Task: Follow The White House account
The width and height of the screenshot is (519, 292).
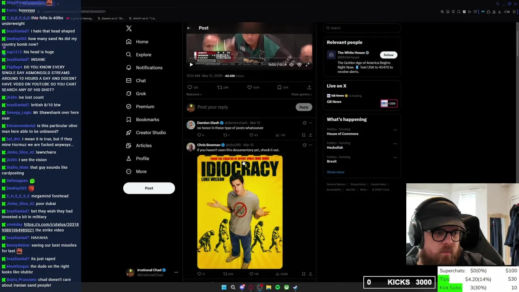Action: pyautogui.click(x=388, y=55)
